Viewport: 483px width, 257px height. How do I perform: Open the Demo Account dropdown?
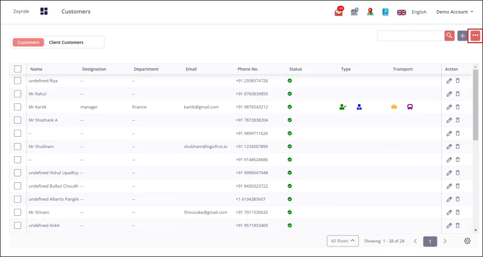(455, 12)
